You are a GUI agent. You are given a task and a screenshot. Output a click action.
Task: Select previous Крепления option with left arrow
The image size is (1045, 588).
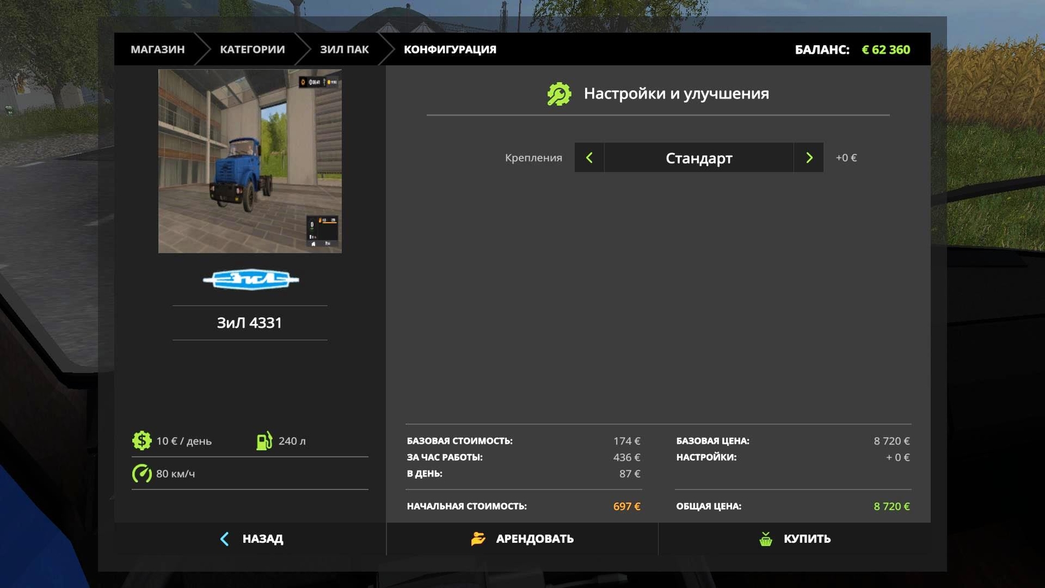[x=589, y=158]
